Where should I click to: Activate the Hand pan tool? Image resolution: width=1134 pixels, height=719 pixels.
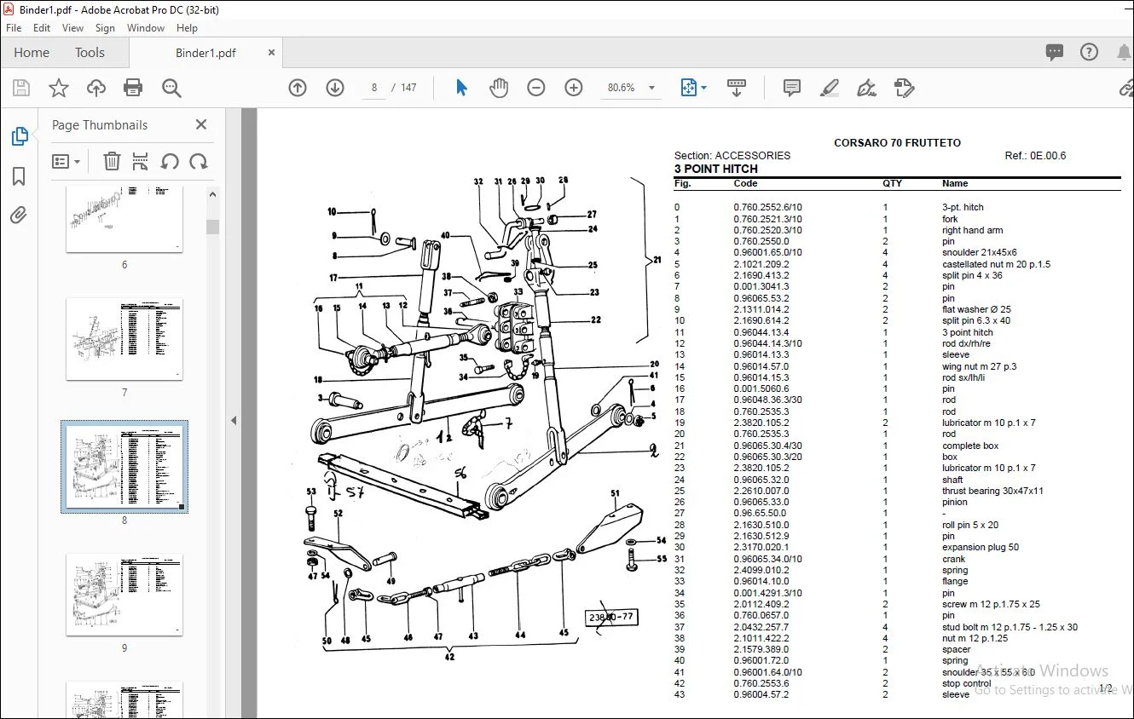499,88
